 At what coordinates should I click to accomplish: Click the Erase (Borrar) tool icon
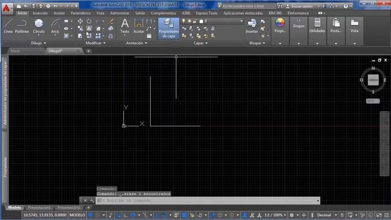(111, 21)
